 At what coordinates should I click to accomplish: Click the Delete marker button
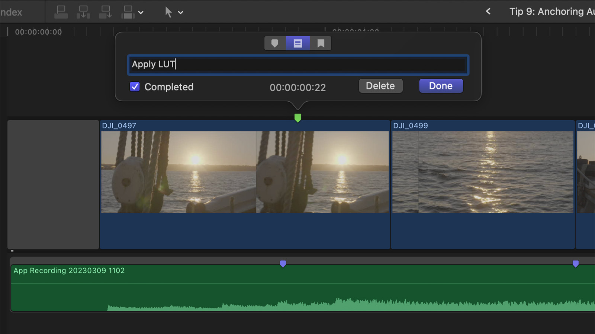[x=380, y=86]
